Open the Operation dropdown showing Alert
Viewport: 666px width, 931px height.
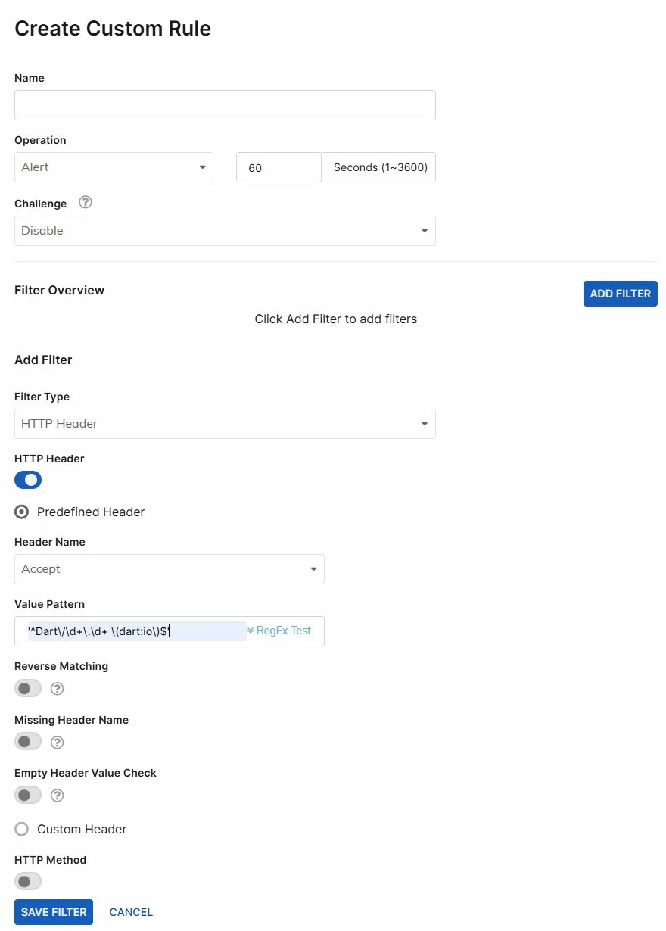(114, 167)
